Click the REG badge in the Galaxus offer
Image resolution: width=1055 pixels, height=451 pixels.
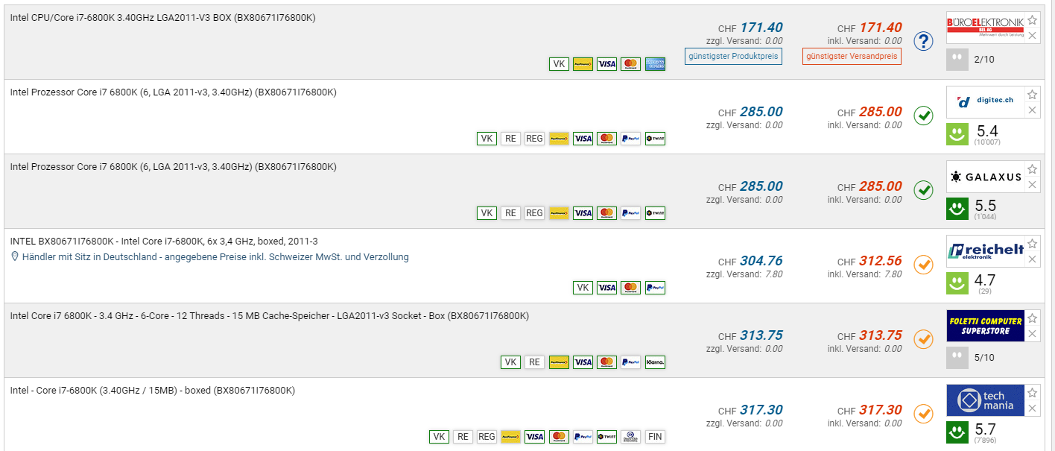pos(534,213)
